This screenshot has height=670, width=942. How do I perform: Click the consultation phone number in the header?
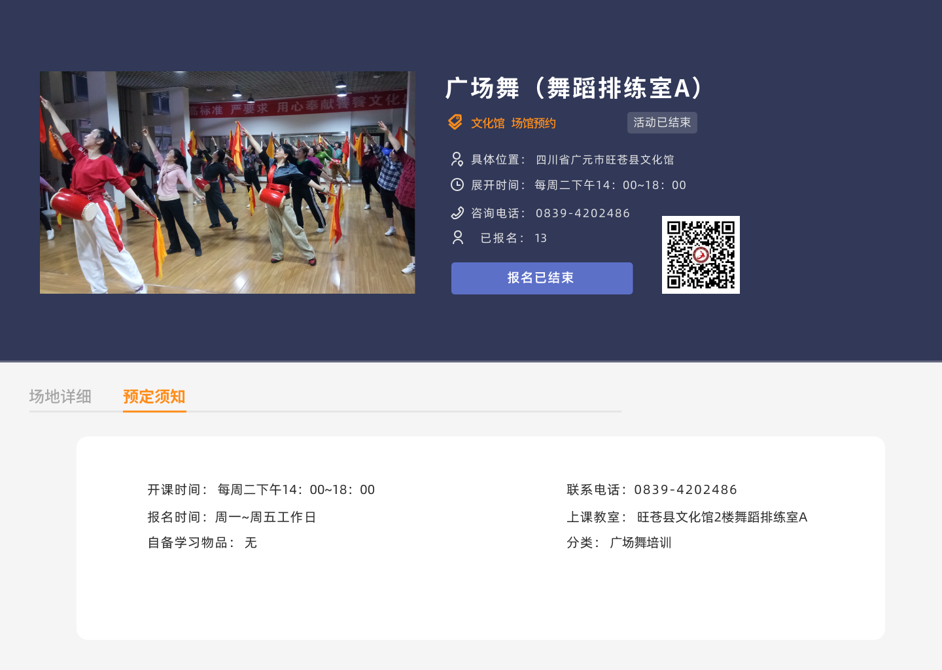[583, 213]
